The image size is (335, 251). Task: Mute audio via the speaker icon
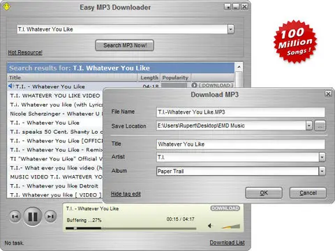[x=210, y=226]
